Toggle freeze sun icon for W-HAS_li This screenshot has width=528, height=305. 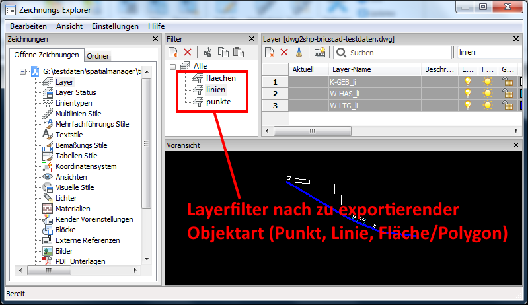click(x=487, y=94)
